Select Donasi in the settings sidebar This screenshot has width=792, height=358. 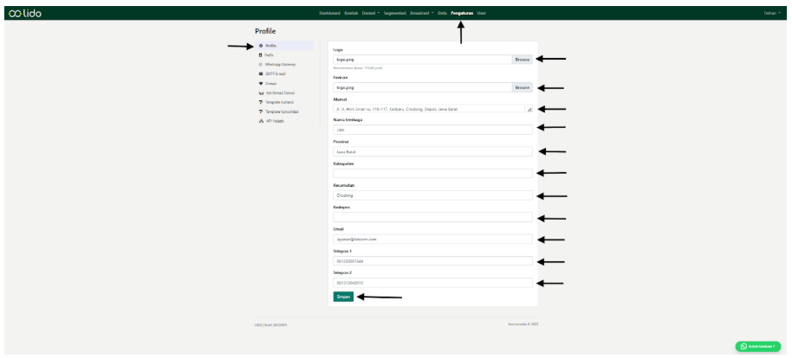(x=271, y=83)
